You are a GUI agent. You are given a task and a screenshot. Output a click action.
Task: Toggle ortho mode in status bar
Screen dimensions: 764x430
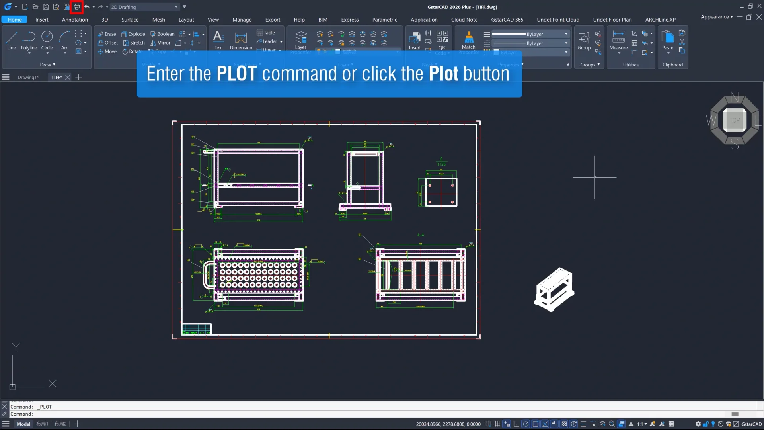coord(516,424)
